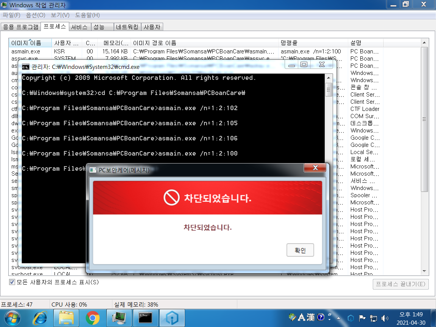Click the IME A input mode icon

[301, 317]
